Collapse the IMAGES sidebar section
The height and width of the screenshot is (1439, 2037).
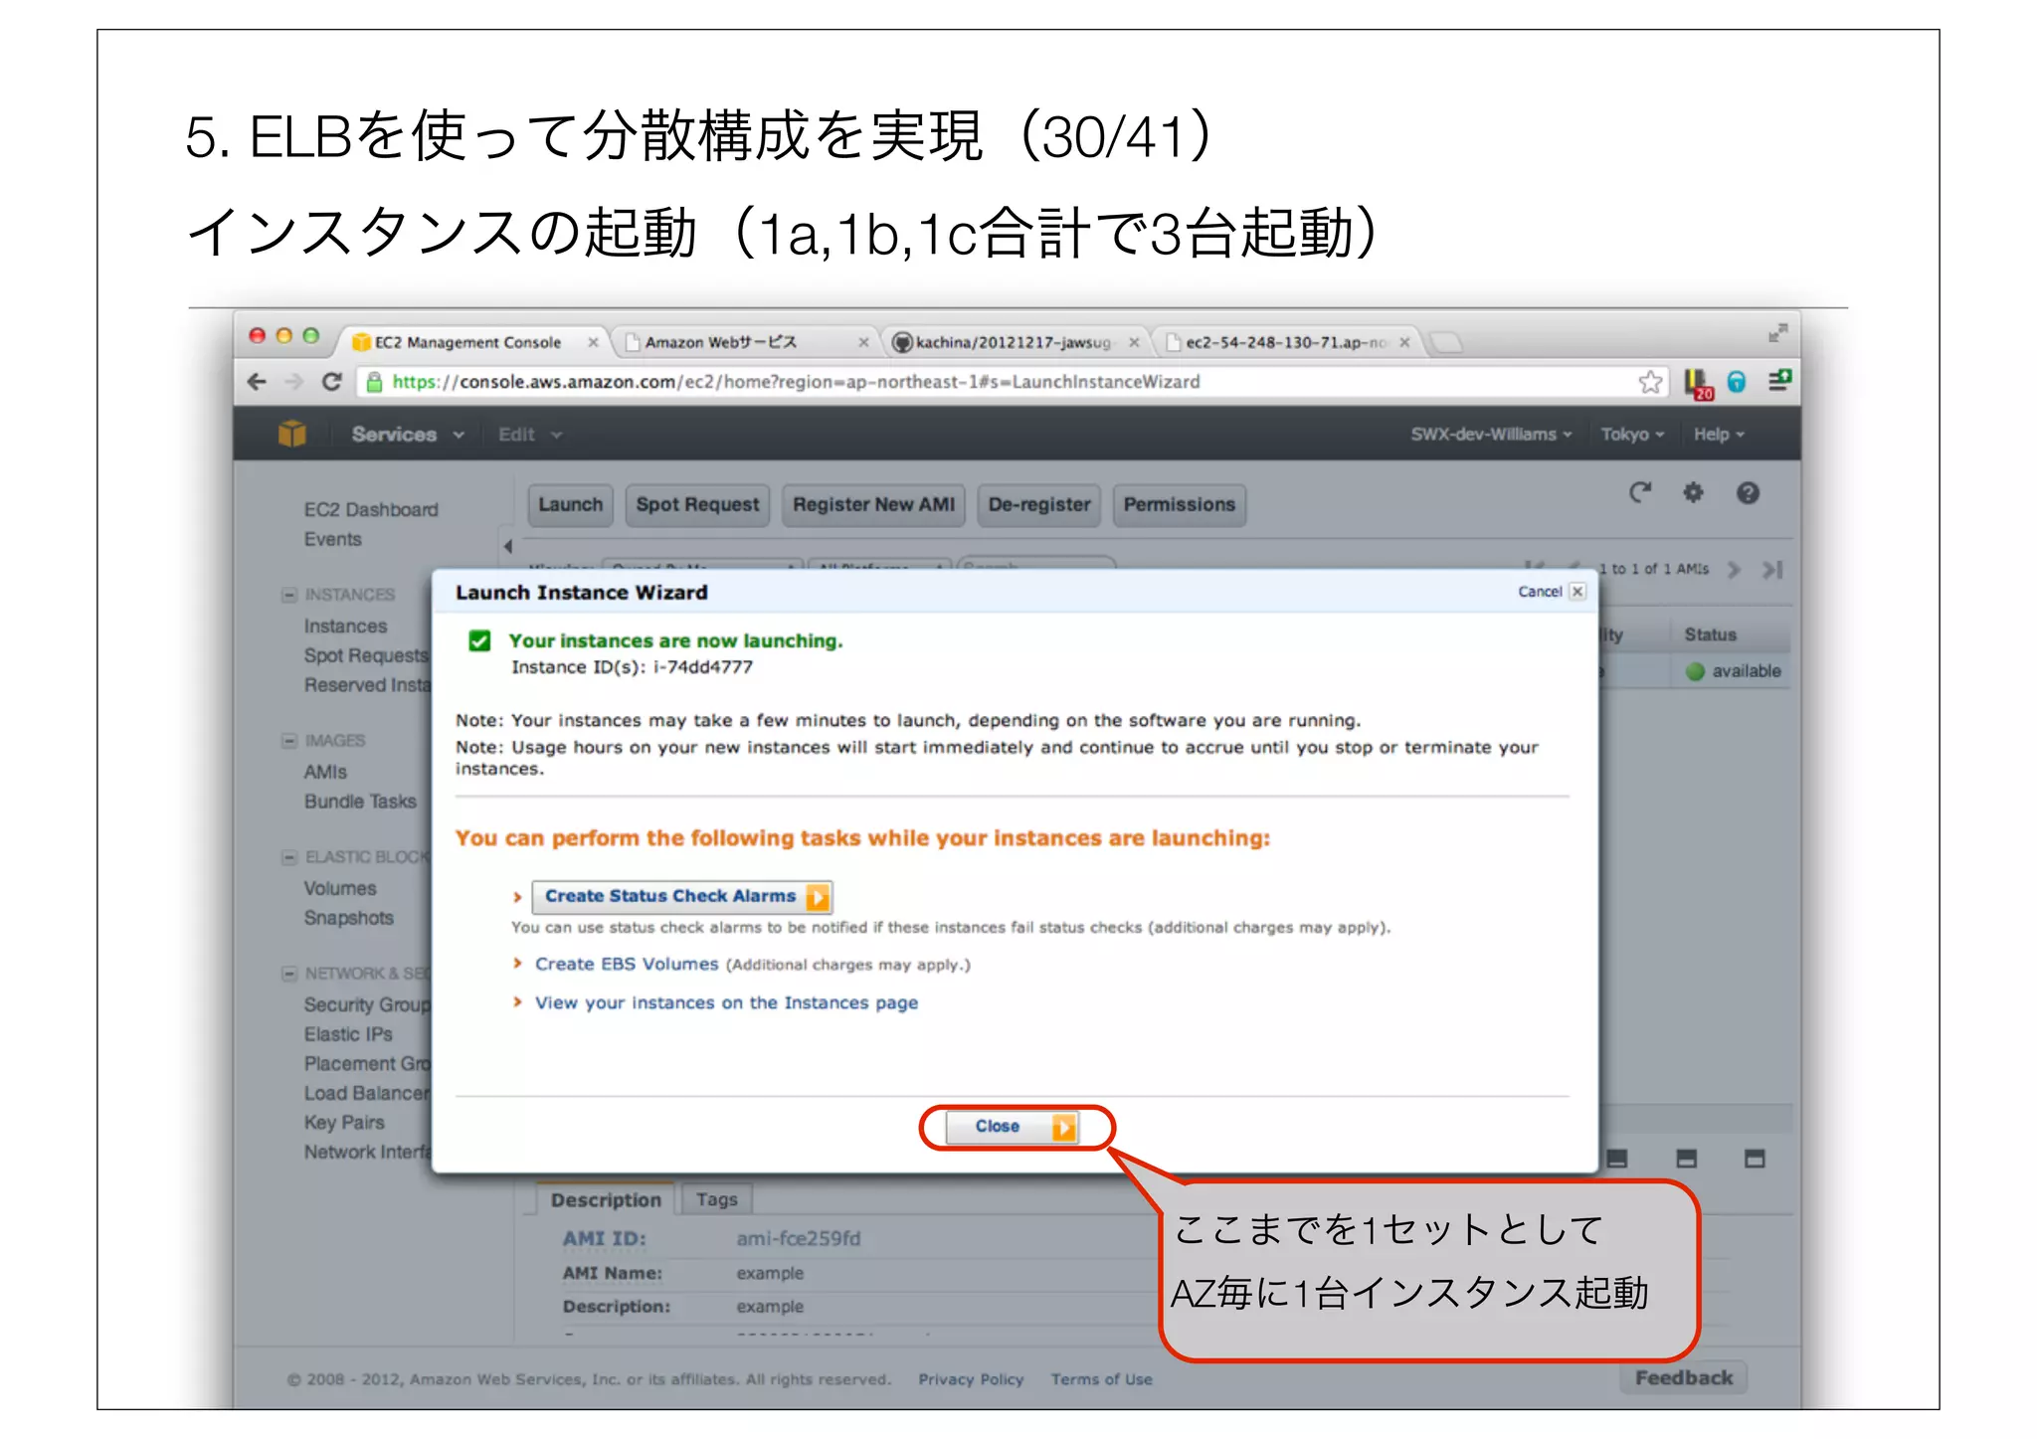click(x=289, y=741)
